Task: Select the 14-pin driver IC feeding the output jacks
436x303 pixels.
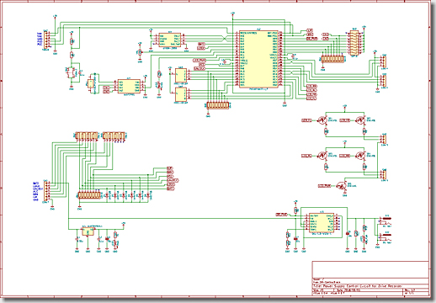Action: click(x=322, y=222)
